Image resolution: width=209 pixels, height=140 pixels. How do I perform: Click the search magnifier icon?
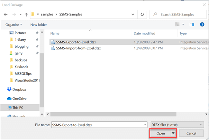[x=155, y=14]
